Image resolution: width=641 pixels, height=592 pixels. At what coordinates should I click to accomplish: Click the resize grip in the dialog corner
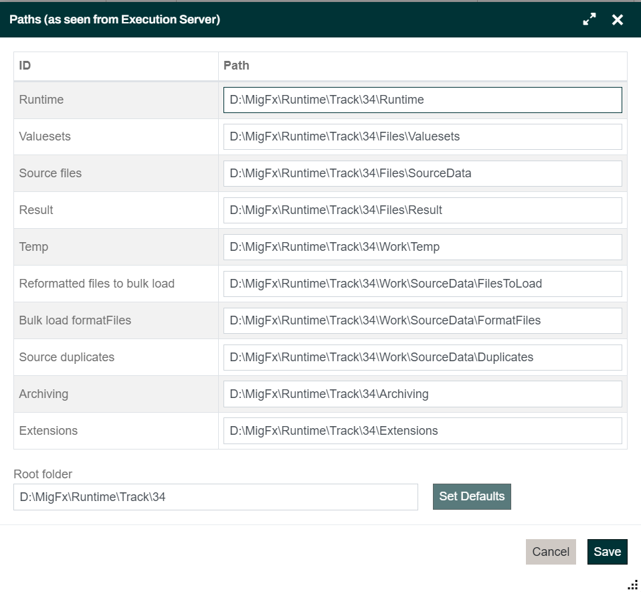tap(632, 585)
